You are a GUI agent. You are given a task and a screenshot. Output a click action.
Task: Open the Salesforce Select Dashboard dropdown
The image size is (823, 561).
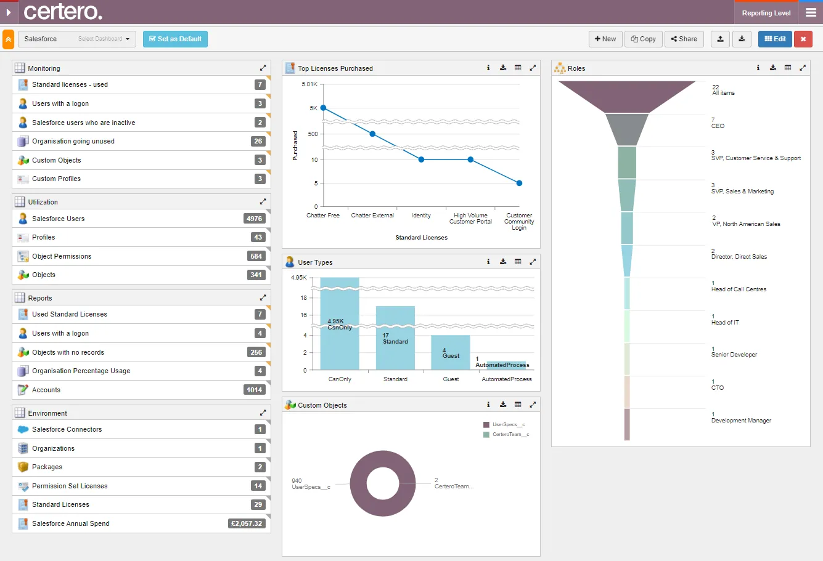pos(77,39)
